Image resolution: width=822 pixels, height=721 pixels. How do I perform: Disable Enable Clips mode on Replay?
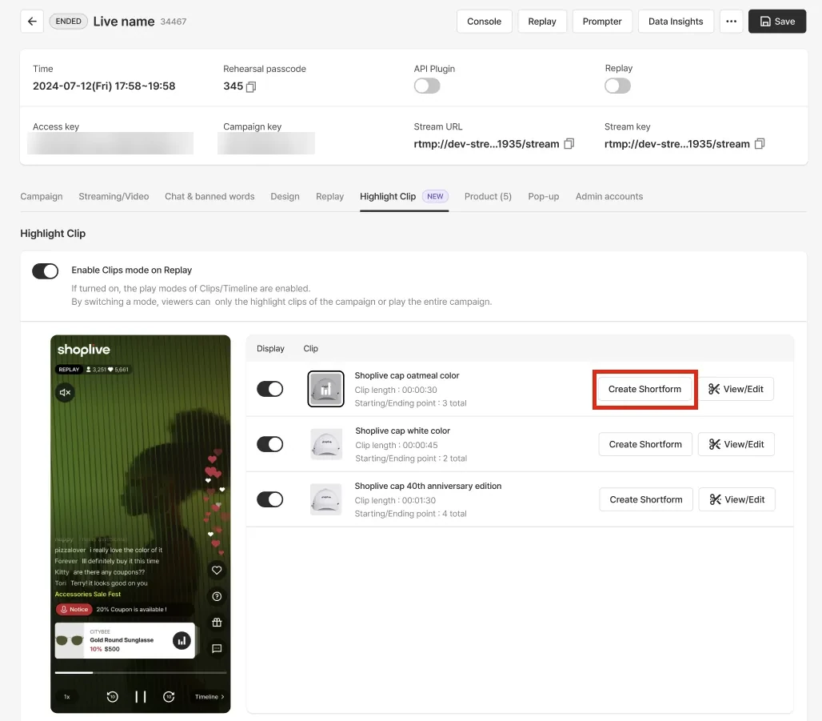[45, 270]
